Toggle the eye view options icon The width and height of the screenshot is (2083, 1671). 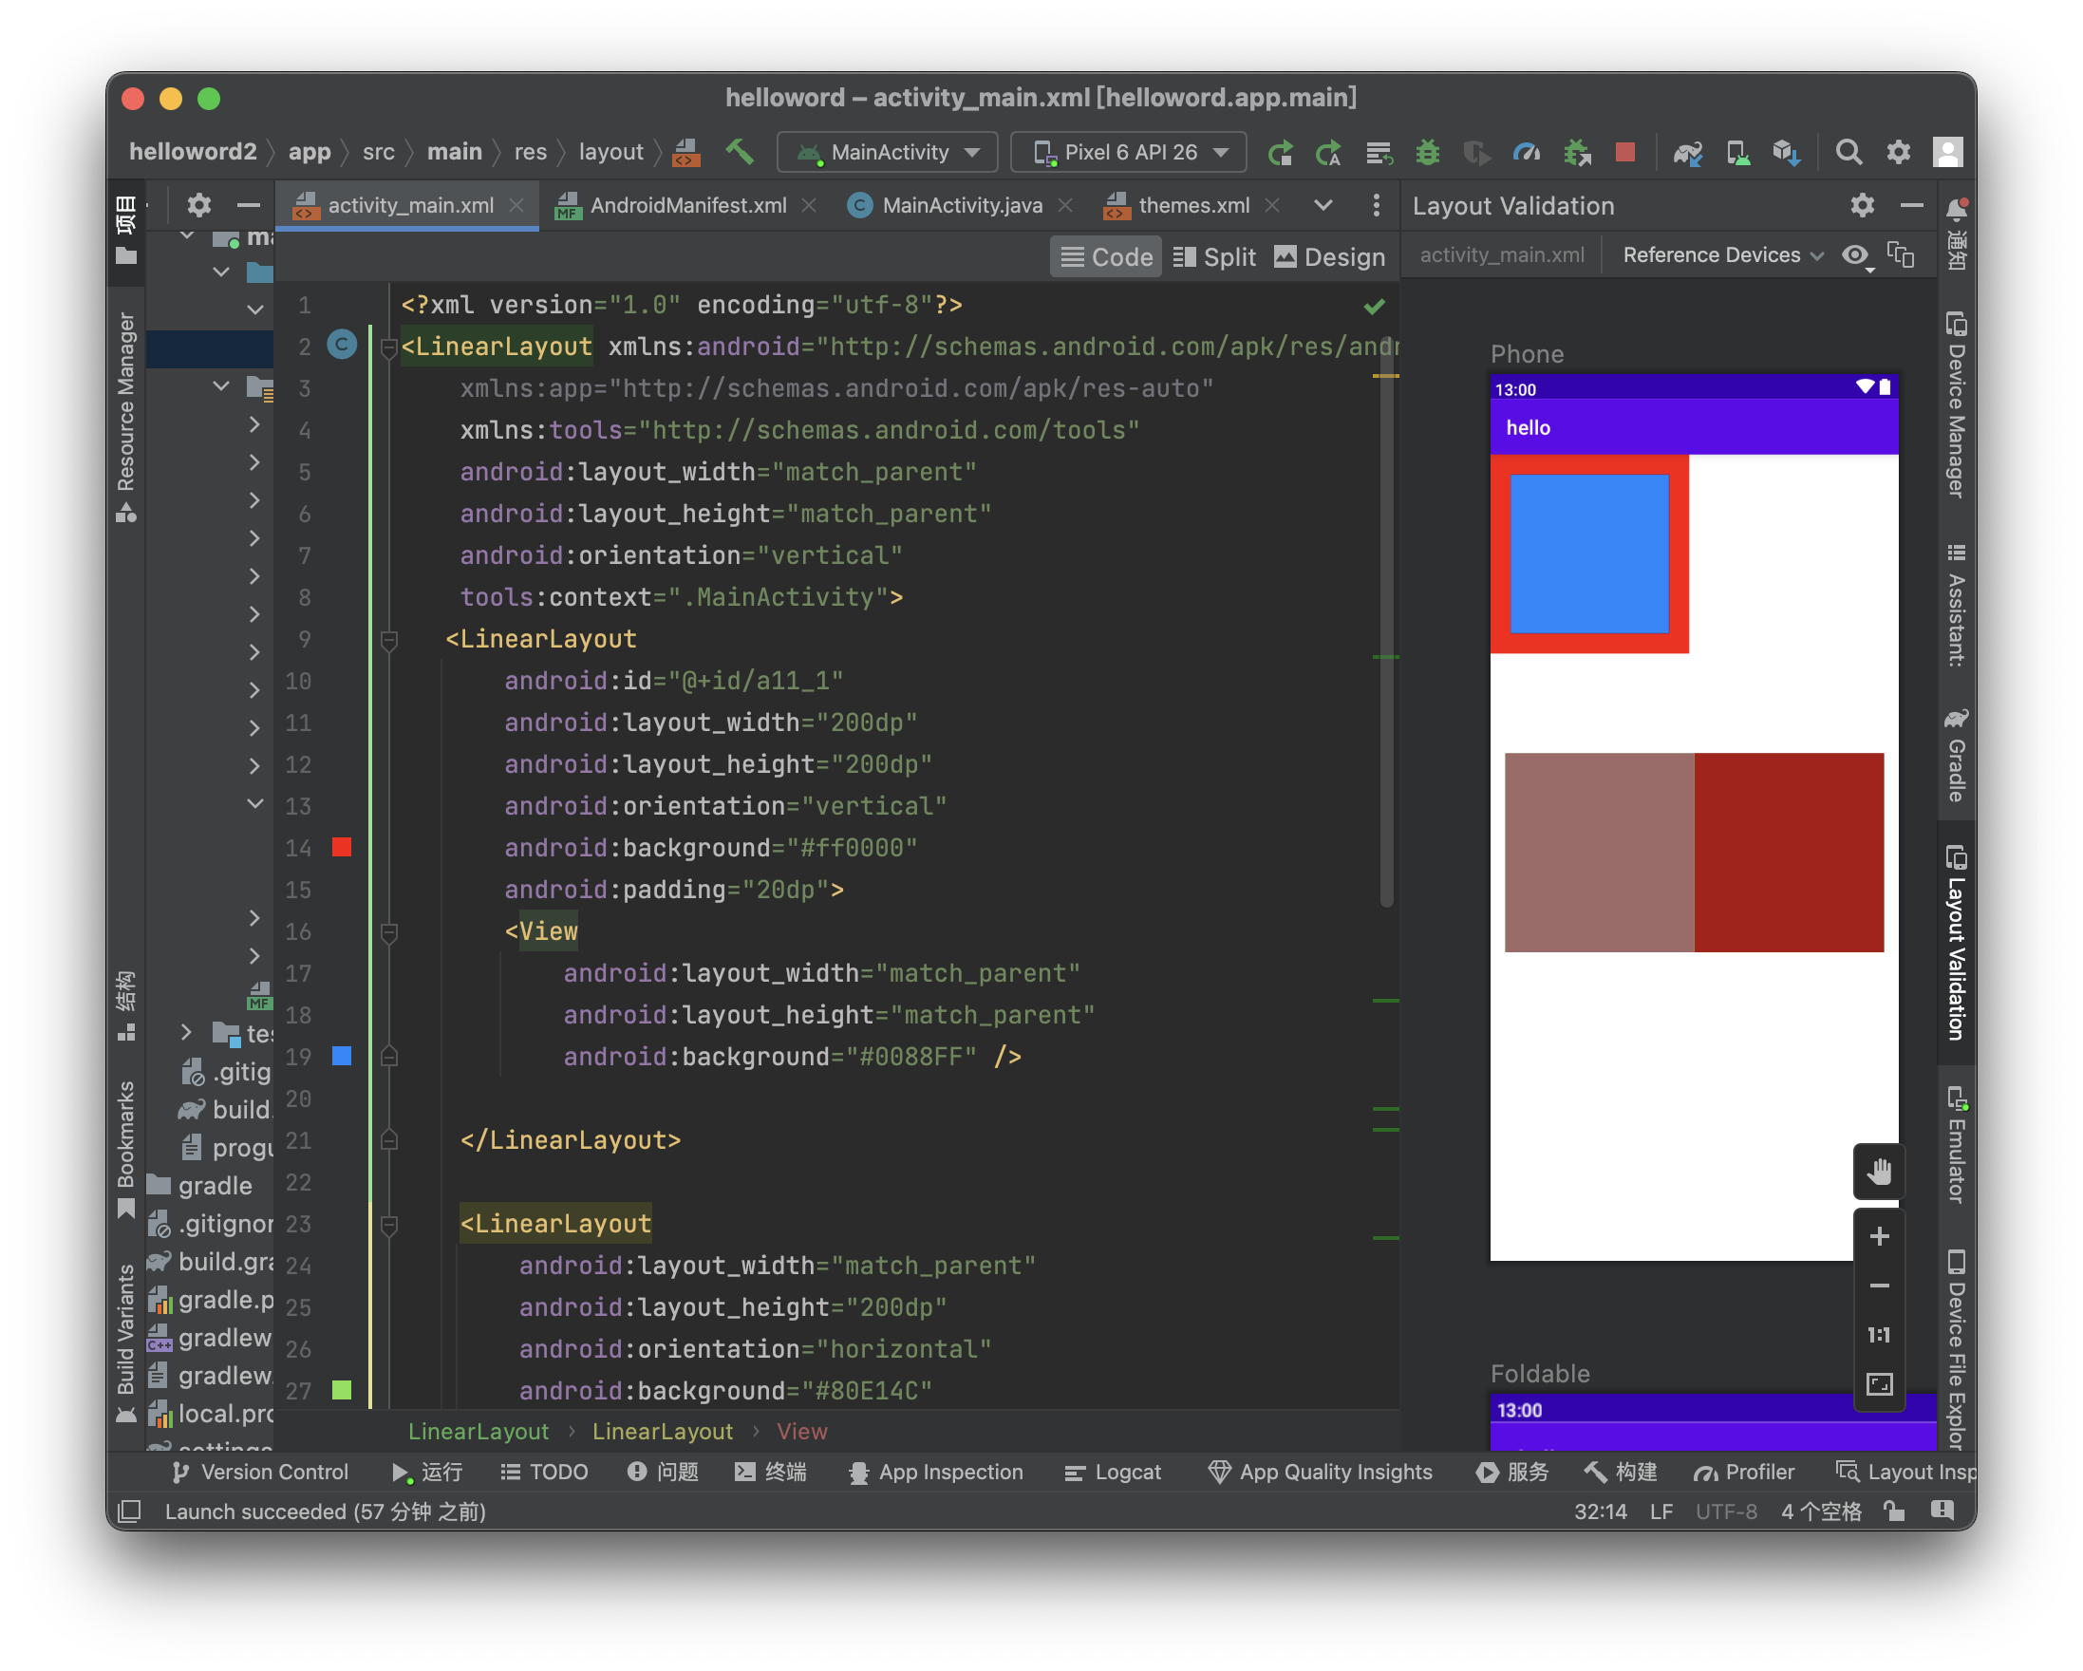(x=1855, y=255)
